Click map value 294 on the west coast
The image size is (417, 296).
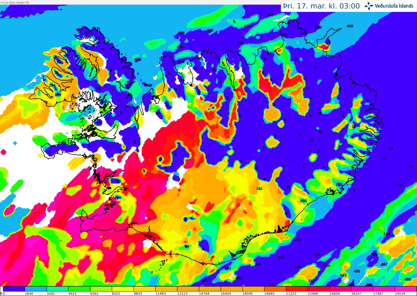click(52, 85)
